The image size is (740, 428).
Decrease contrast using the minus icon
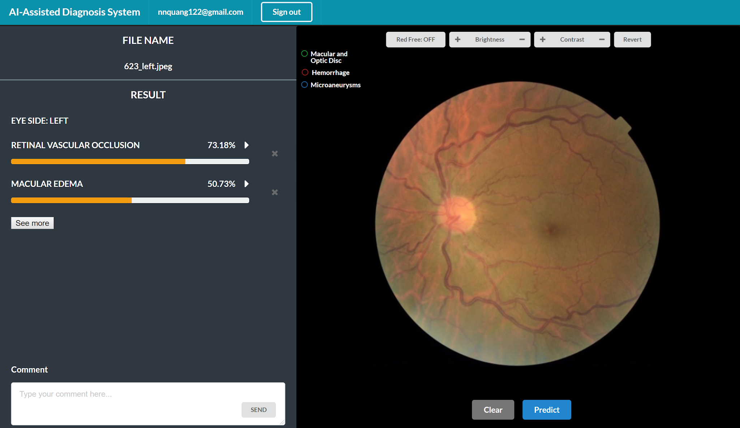coord(601,39)
